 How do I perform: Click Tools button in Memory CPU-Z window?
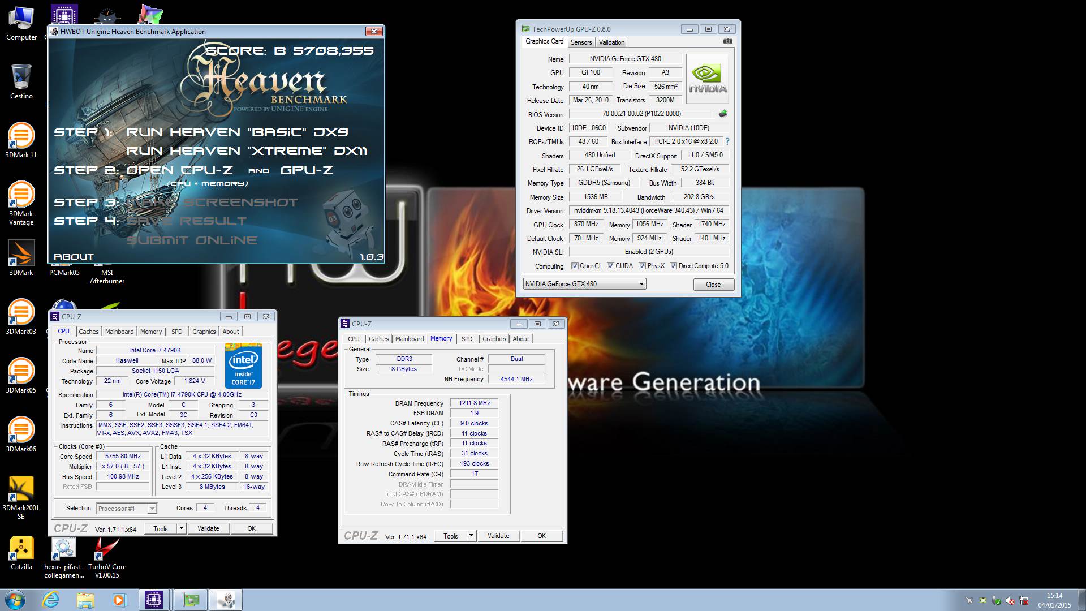pos(451,536)
